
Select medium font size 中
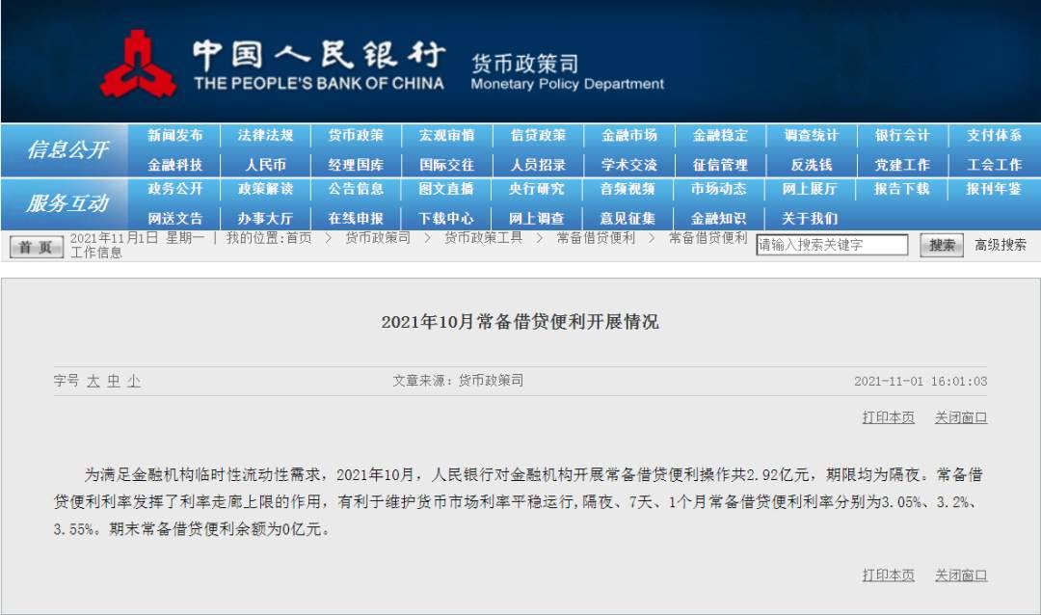[113, 381]
